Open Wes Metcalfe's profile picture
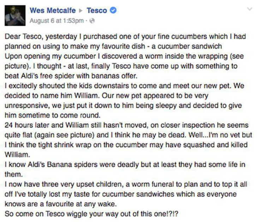Image resolution: width=257 pixels, height=222 pixels. (16, 15)
